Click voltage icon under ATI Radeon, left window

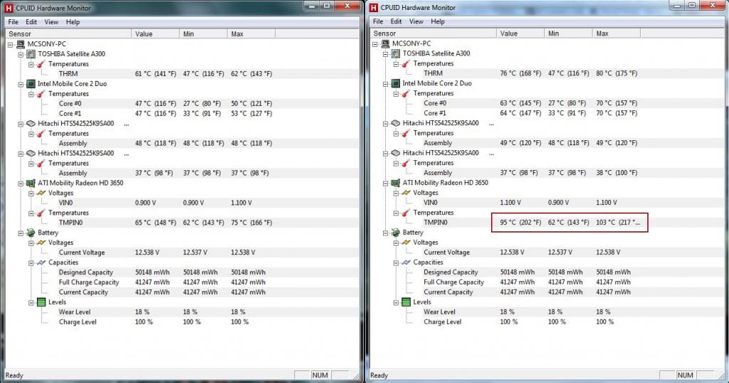click(41, 193)
